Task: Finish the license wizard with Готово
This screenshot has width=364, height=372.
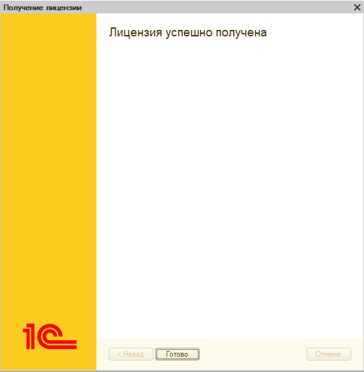Action: pos(178,354)
